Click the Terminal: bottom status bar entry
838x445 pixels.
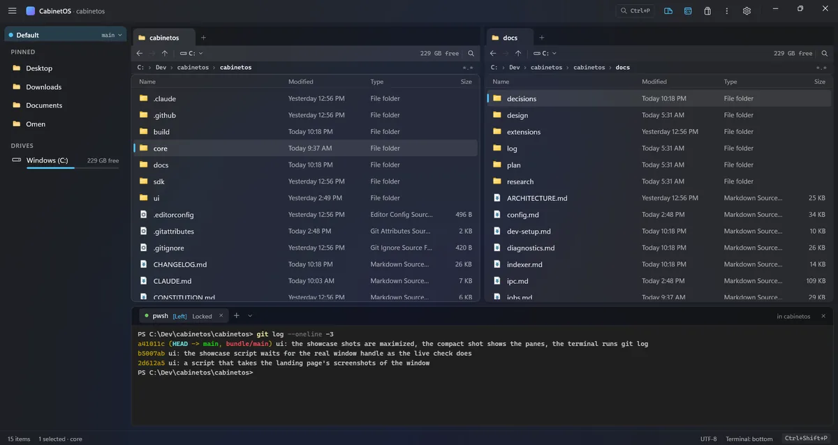(x=749, y=439)
